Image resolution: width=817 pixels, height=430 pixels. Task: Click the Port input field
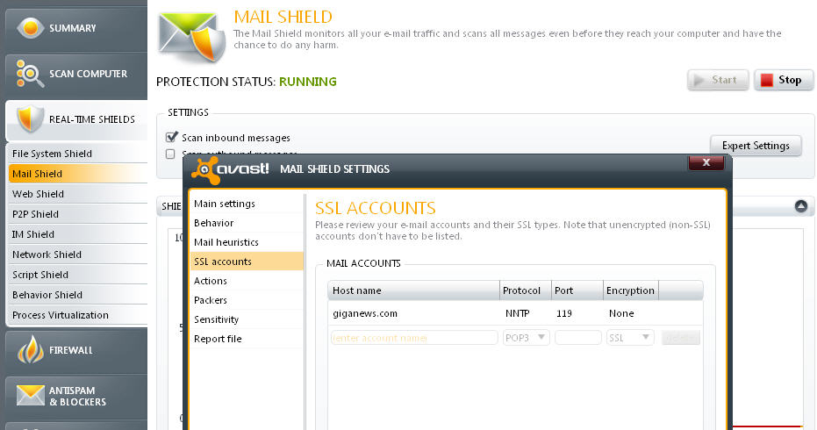577,337
